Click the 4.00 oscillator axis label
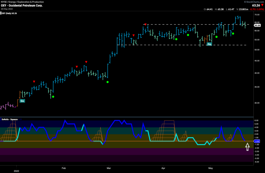The width and height of the screenshot is (265, 173). coord(256,127)
